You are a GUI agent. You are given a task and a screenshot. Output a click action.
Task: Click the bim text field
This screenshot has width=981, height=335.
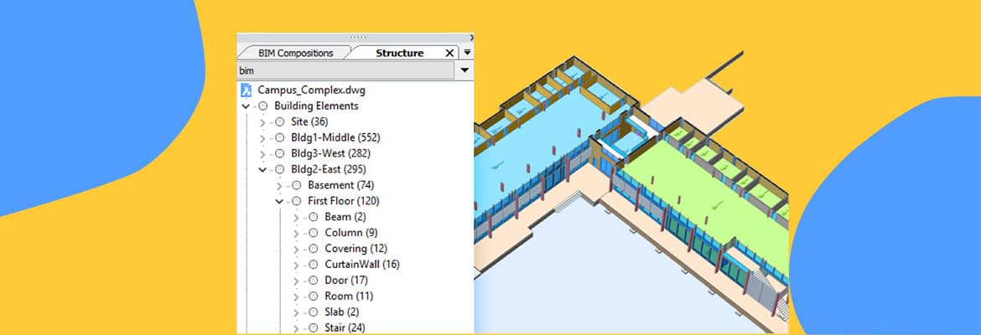345,71
